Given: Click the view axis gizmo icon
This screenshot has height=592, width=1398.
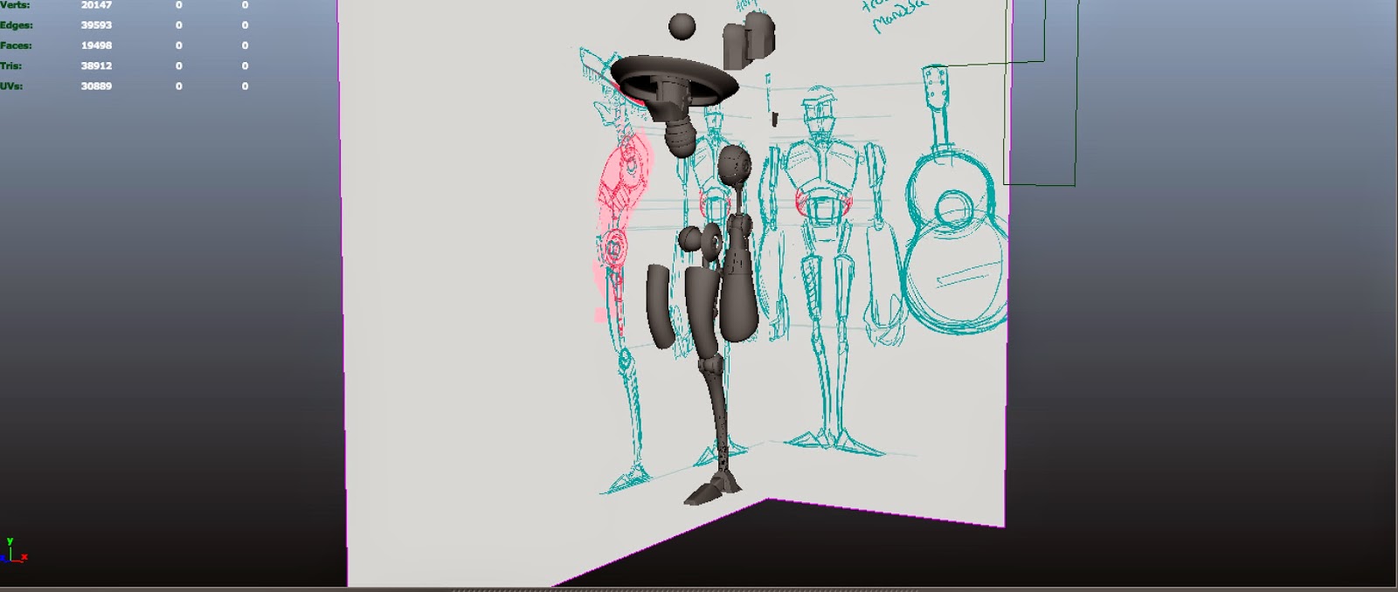Looking at the screenshot, I should pyautogui.click(x=13, y=551).
